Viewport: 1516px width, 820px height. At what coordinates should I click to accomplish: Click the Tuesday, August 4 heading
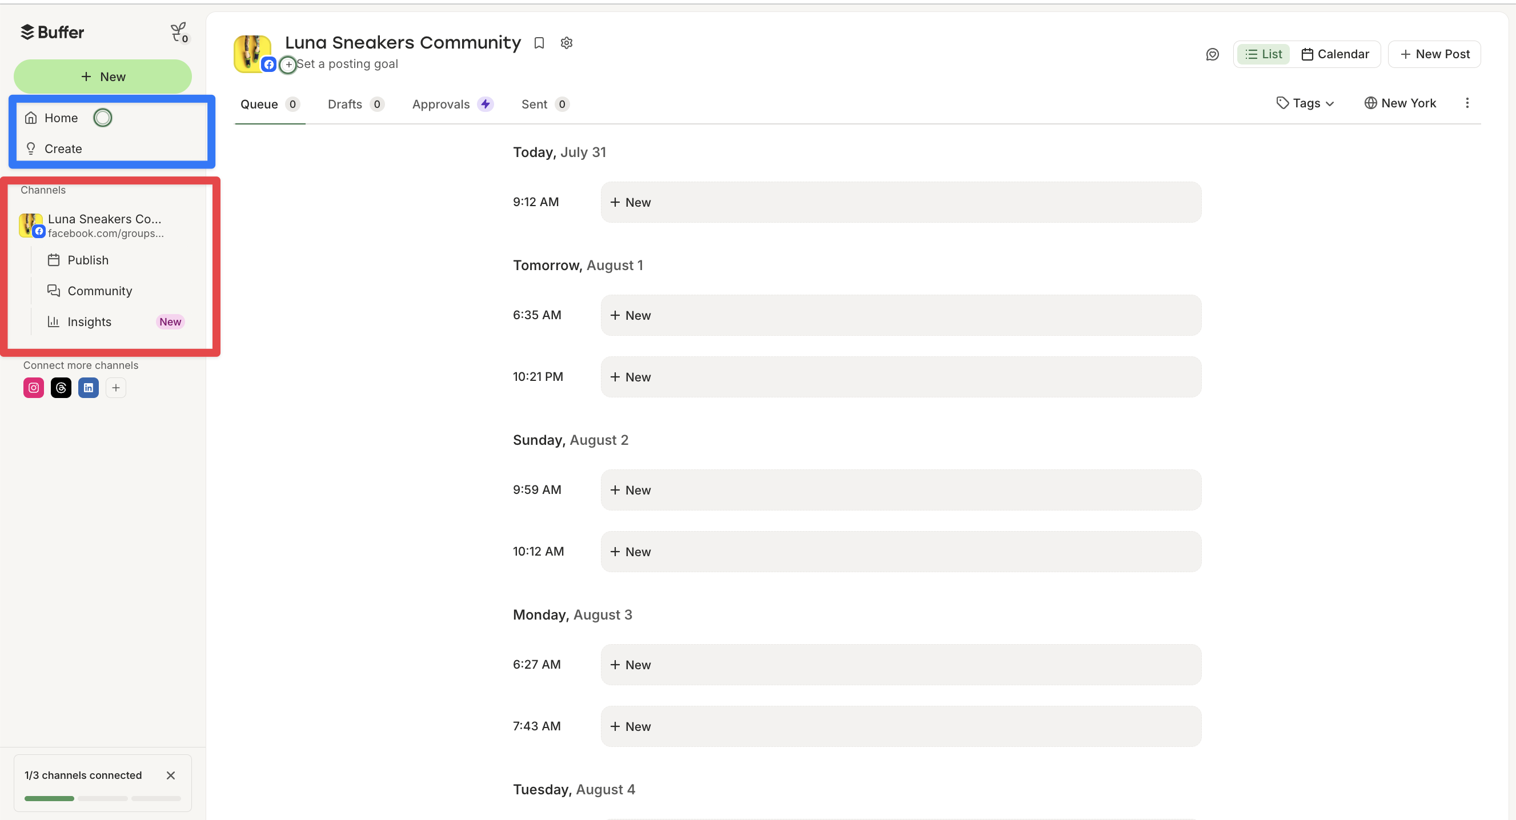pos(574,789)
